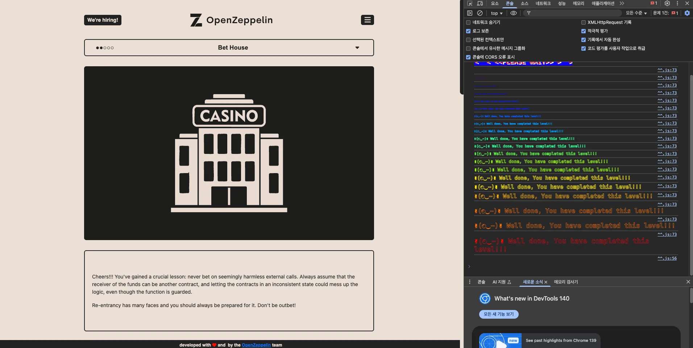Create a live expression with eye icon

tap(514, 13)
